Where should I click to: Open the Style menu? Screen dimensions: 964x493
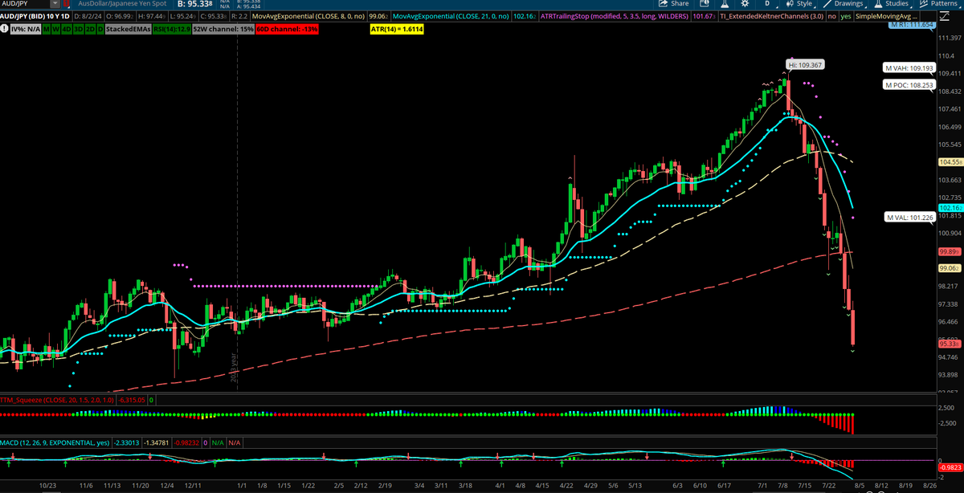coord(800,4)
